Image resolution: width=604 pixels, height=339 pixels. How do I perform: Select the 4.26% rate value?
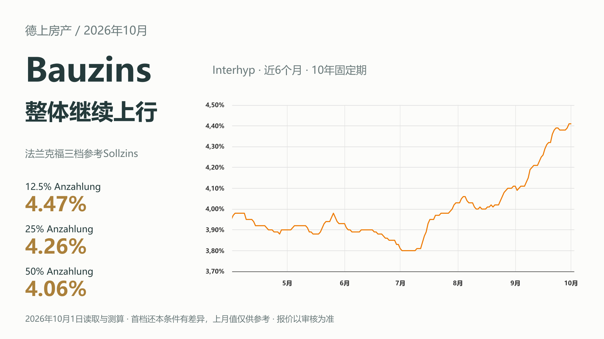click(x=56, y=246)
